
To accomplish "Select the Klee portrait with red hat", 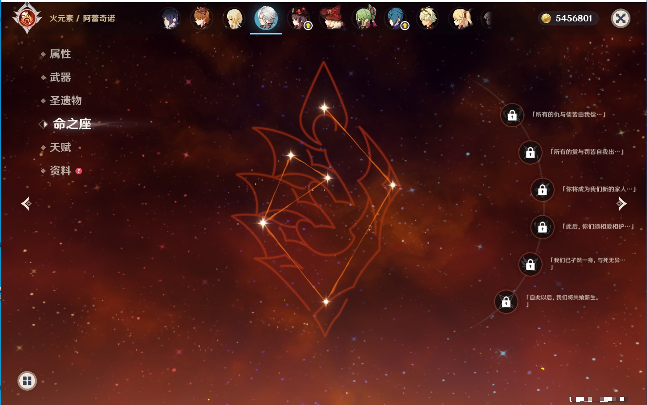I will (x=331, y=19).
